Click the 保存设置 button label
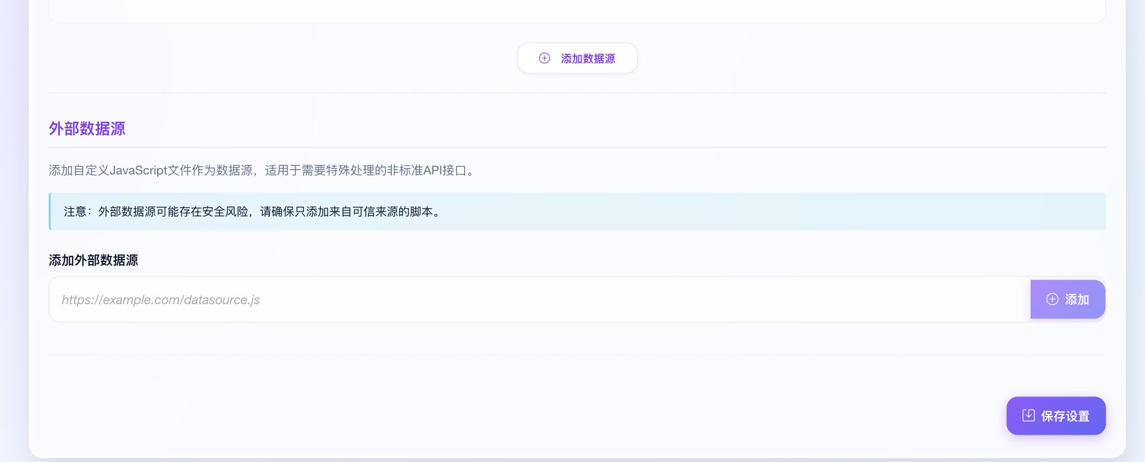Viewport: 1145px width, 462px height. pos(1065,416)
